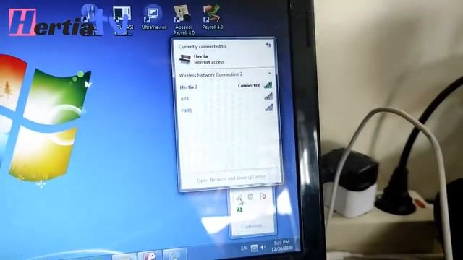Click the green 41 tray icon
463x260 pixels.
pyautogui.click(x=239, y=210)
